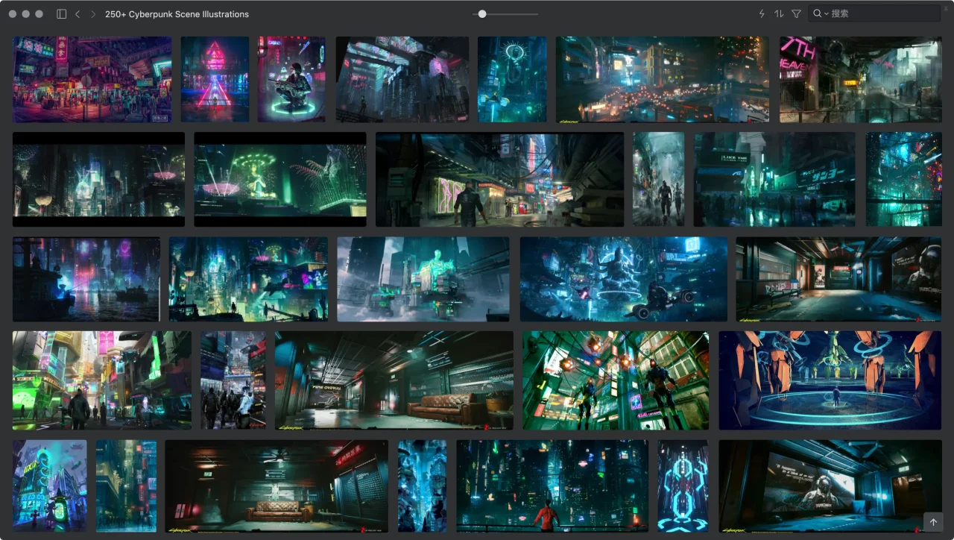
Task: Open the sort order arrows icon
Action: (779, 14)
